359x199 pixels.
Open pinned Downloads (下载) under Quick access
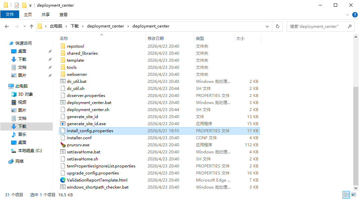pos(22,59)
